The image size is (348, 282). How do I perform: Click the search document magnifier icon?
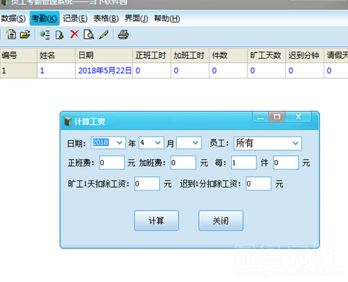[x=89, y=35]
